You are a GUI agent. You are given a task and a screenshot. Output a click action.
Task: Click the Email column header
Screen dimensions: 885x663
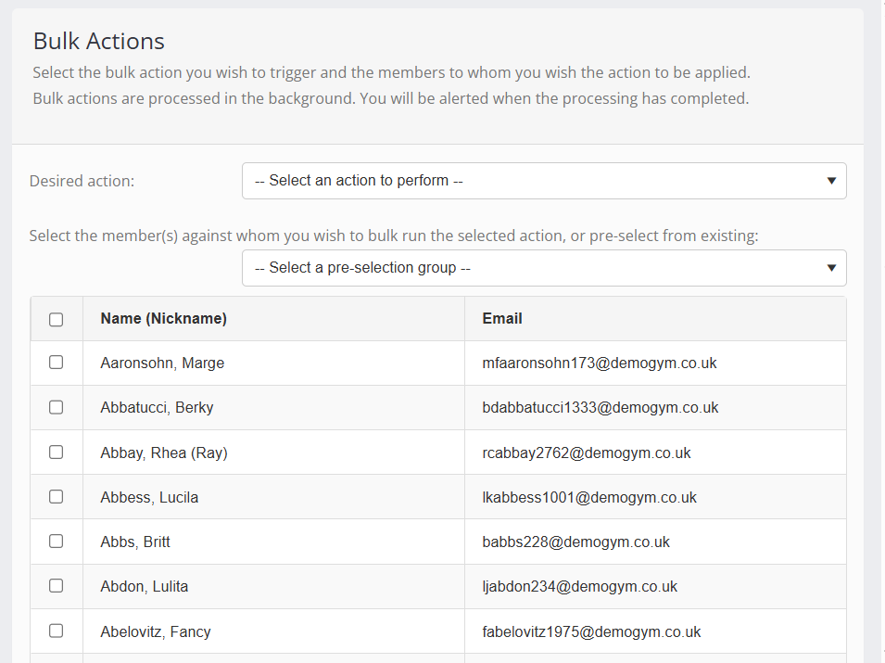[x=502, y=319]
